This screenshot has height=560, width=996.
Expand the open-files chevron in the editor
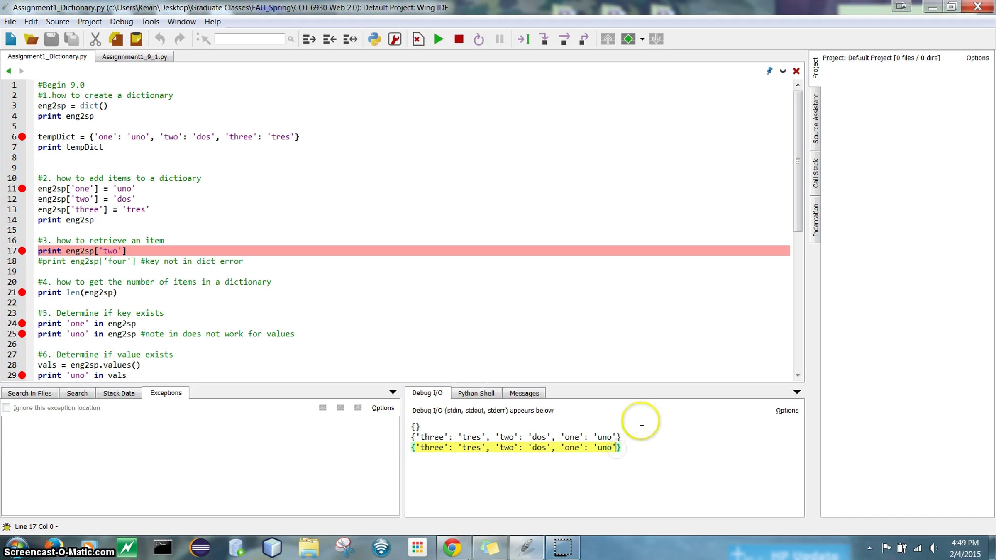point(783,71)
